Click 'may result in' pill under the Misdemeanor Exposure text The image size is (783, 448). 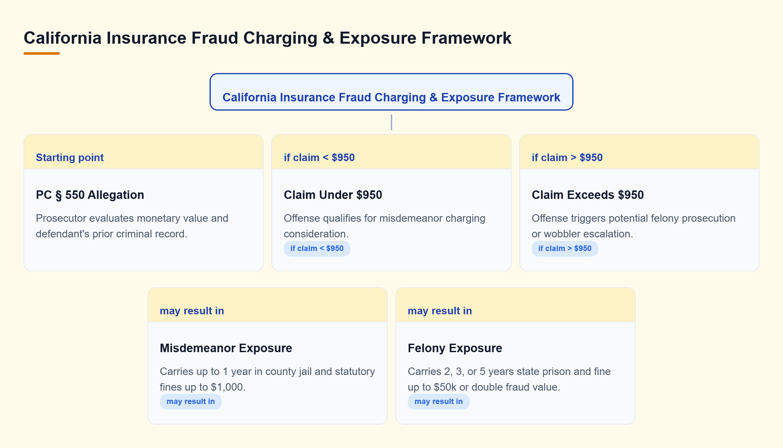(x=191, y=402)
